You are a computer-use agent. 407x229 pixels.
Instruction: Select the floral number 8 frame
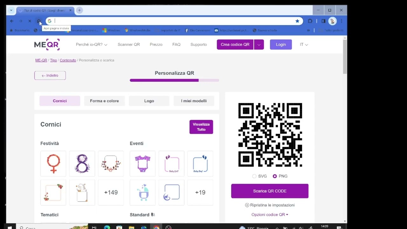click(82, 163)
